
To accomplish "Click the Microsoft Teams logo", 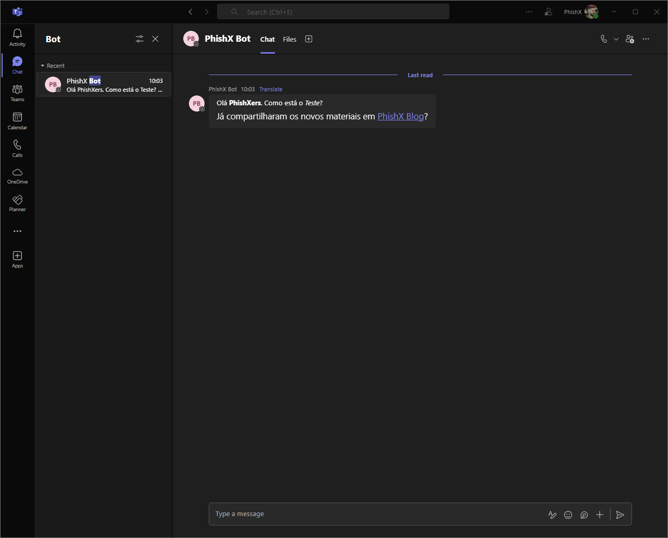I will tap(17, 11).
